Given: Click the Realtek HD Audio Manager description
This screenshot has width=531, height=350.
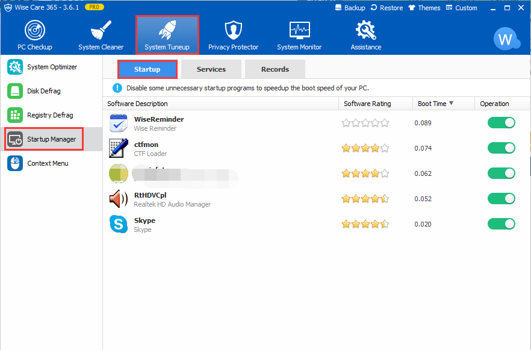Looking at the screenshot, I should click(x=172, y=204).
